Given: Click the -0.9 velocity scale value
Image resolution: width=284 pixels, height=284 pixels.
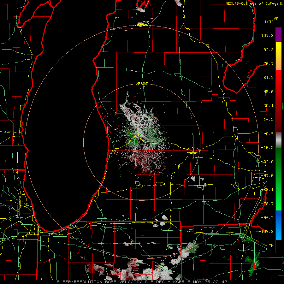Looking at the screenshot, I should tap(269, 134).
